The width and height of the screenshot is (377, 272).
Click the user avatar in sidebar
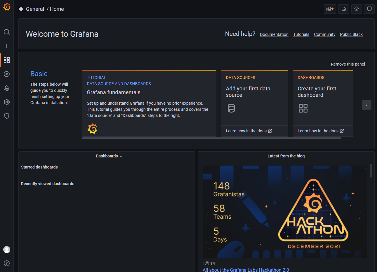pos(7,250)
